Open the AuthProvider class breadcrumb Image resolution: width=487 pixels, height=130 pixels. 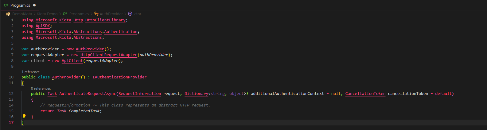point(111,14)
